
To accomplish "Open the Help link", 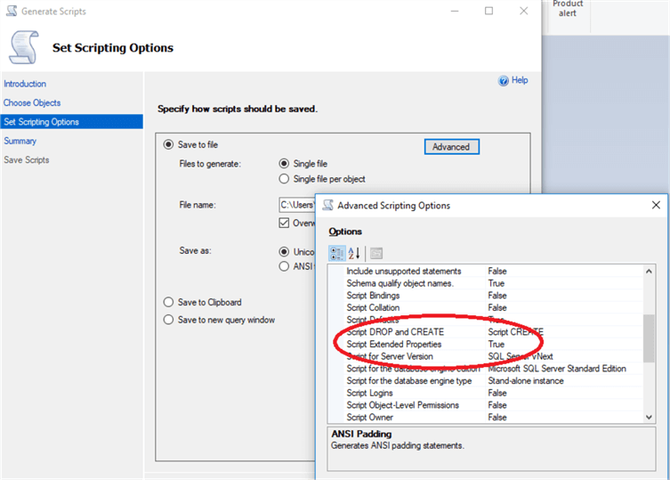I will pyautogui.click(x=520, y=80).
